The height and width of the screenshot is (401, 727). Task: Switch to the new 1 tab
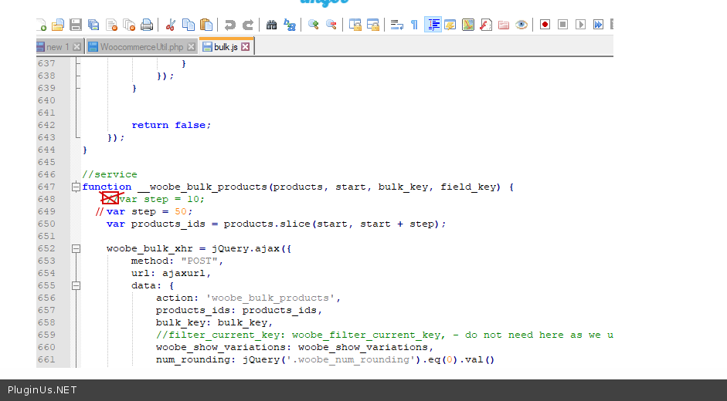tap(57, 47)
